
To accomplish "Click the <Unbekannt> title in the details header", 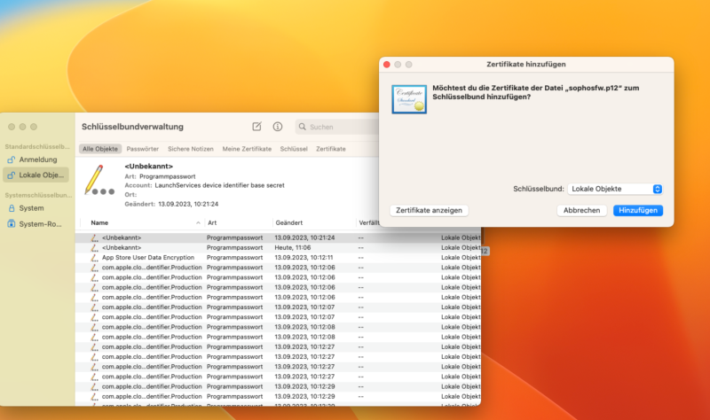I will coord(149,167).
